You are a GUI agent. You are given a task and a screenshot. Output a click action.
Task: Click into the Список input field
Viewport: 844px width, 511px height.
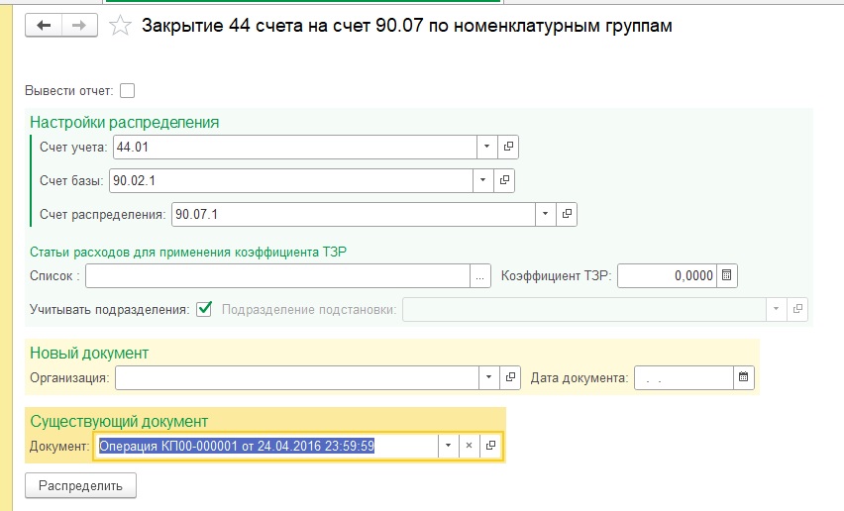[x=277, y=275]
